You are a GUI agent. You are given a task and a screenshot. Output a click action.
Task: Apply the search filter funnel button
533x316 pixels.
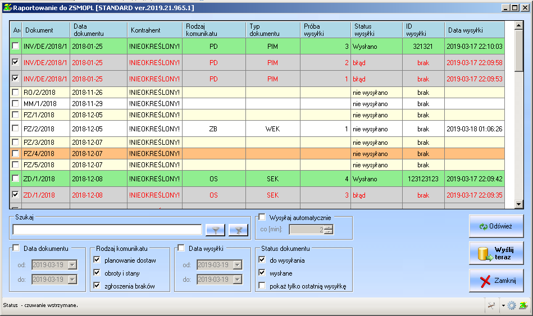tap(216, 230)
